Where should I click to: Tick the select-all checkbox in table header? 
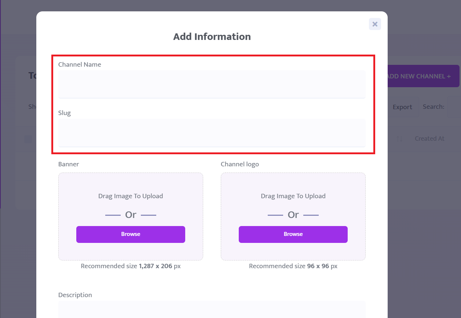coord(28,139)
